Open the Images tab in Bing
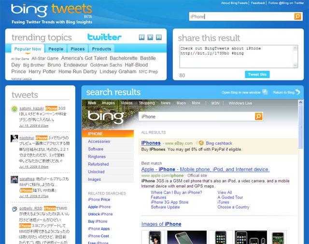This screenshot has height=244, width=309. (x=108, y=103)
